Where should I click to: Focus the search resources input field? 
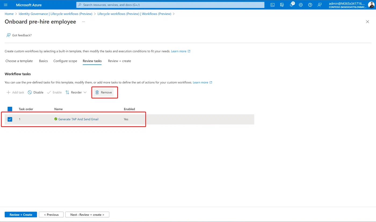[170, 5]
